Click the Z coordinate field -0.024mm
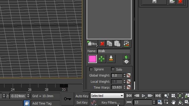This screenshot has width=189, height=106. [18, 96]
